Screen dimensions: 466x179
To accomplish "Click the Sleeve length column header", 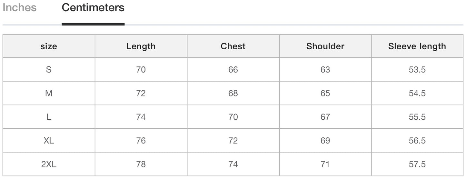I will [x=417, y=46].
